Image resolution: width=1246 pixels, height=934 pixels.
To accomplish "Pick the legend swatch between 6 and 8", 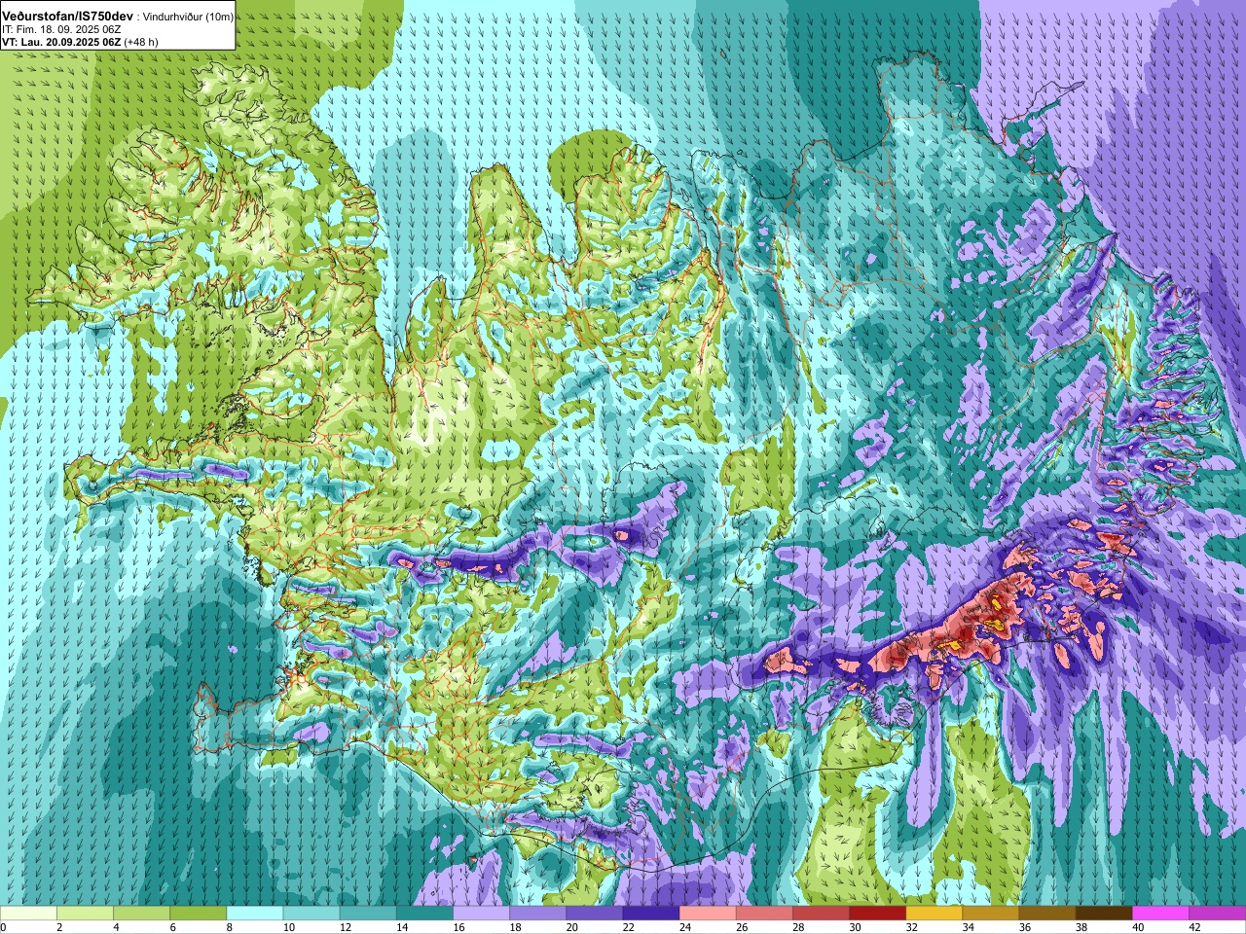I will (199, 914).
